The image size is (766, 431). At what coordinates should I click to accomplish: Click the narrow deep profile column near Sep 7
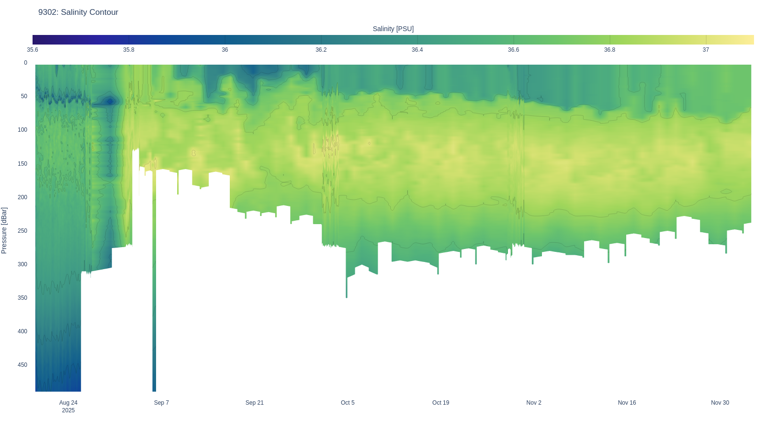pos(154,311)
